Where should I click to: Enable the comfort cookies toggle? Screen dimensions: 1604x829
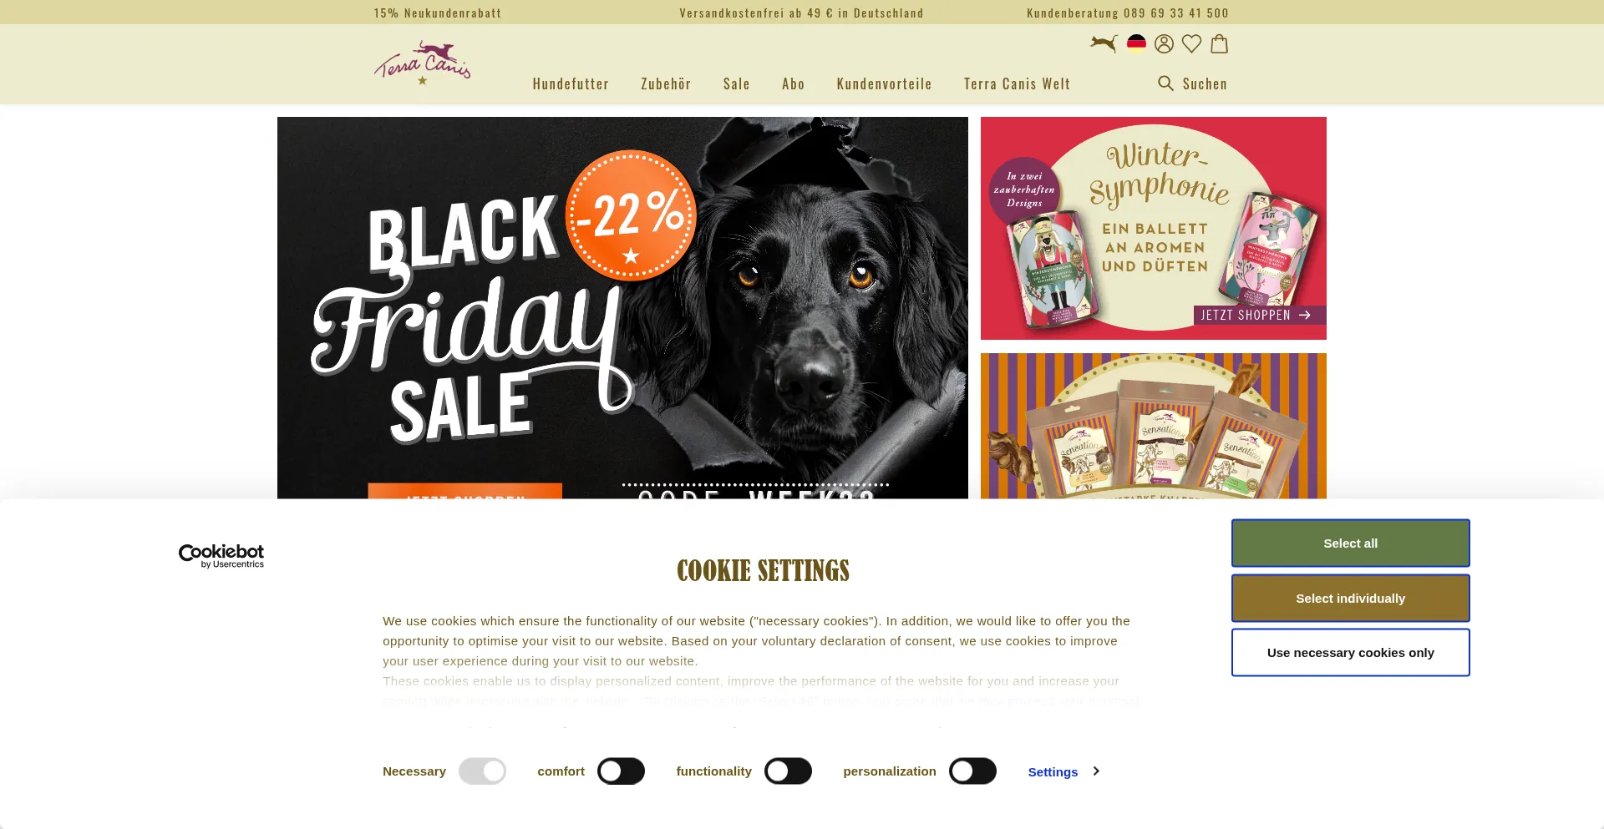tap(621, 771)
